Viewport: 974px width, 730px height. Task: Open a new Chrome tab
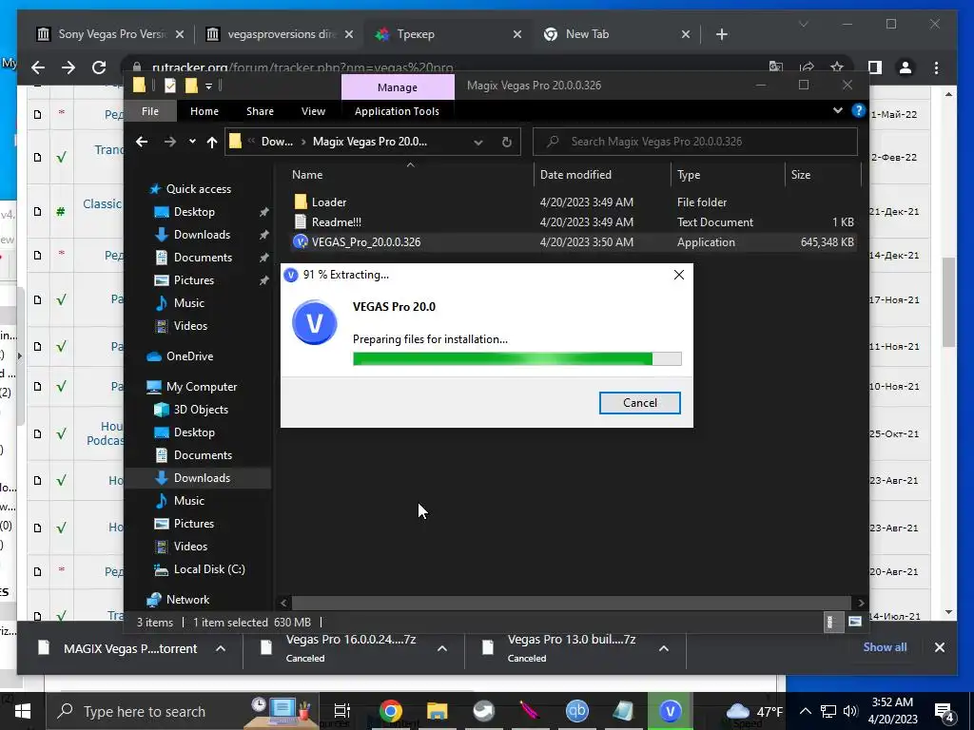pos(721,35)
